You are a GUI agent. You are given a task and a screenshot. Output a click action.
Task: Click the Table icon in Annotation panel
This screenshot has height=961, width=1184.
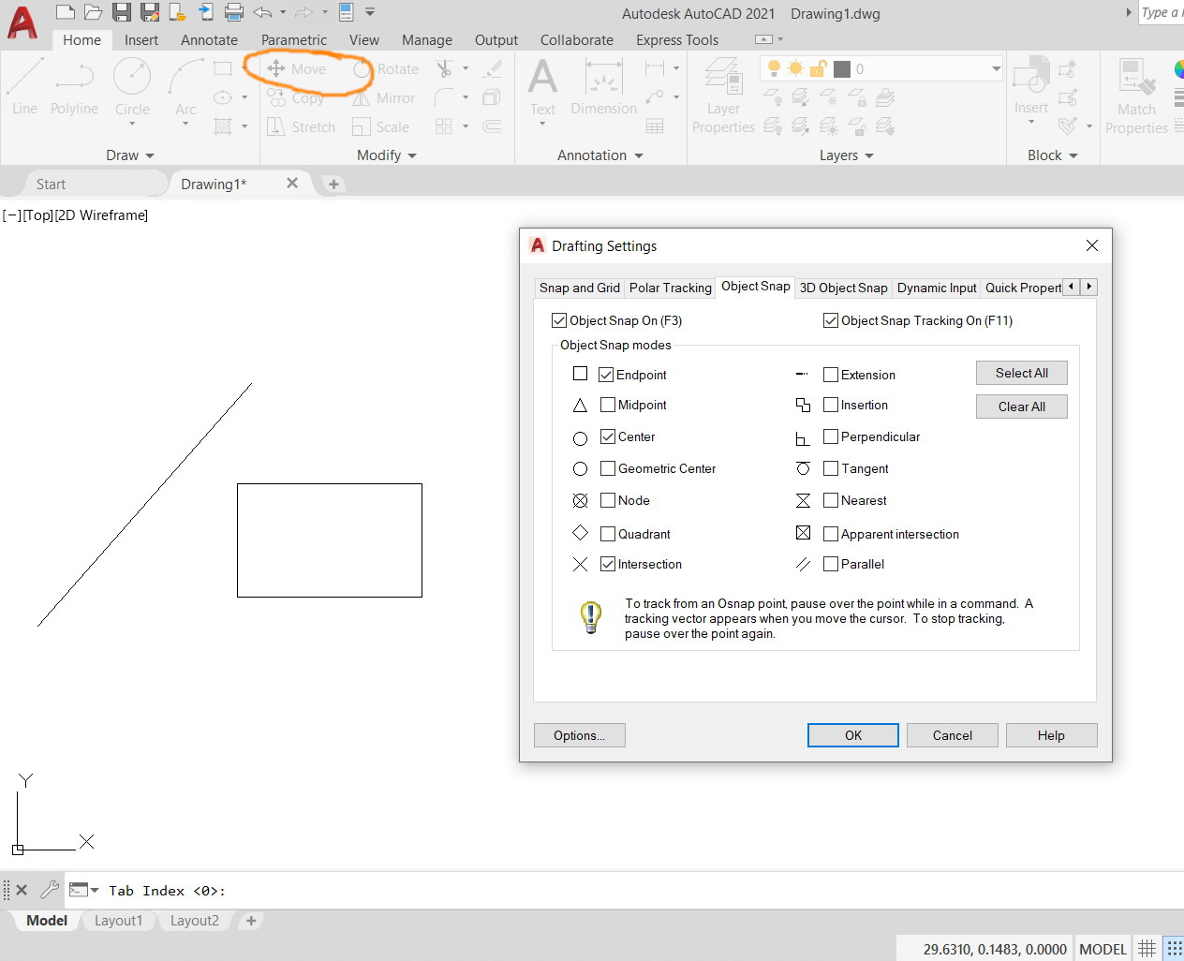[655, 126]
